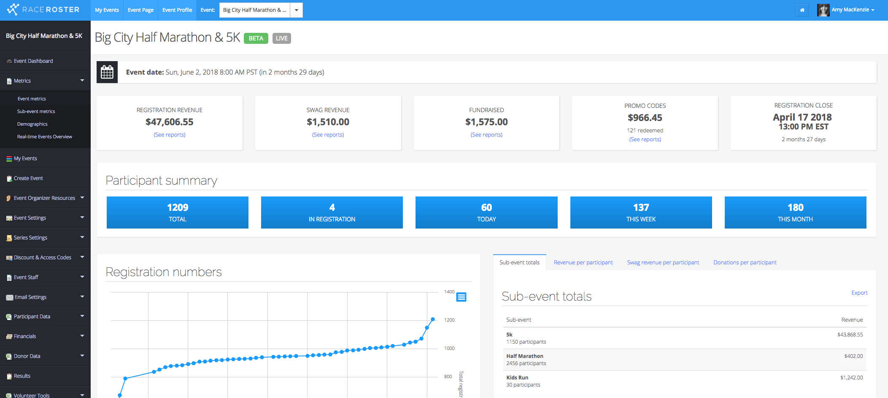Click the Race Roster logo
Screen dimensions: 888x398
click(x=43, y=10)
